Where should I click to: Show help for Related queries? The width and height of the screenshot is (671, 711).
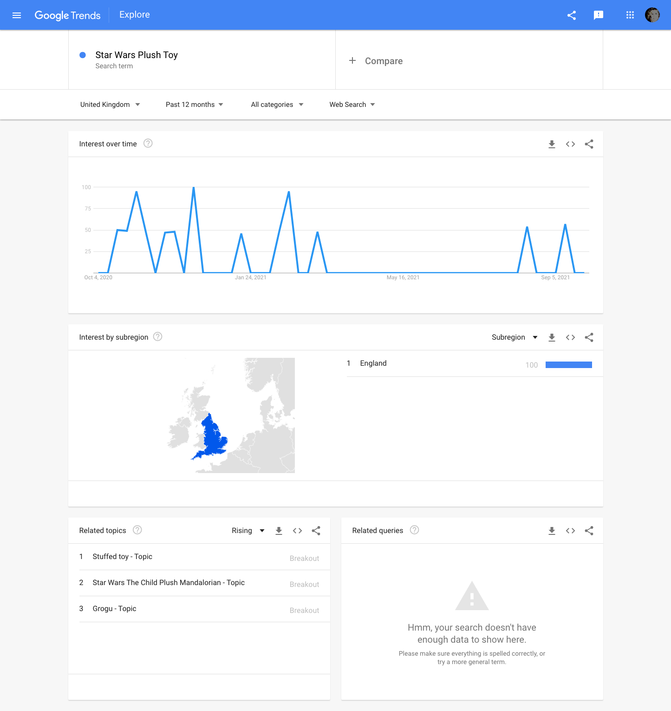click(x=415, y=530)
